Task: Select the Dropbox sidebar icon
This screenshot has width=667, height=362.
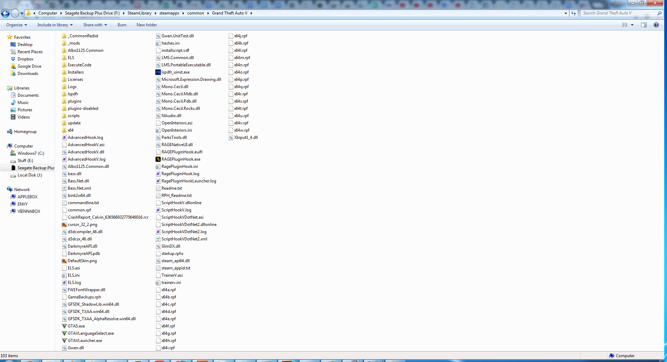Action: [x=13, y=59]
